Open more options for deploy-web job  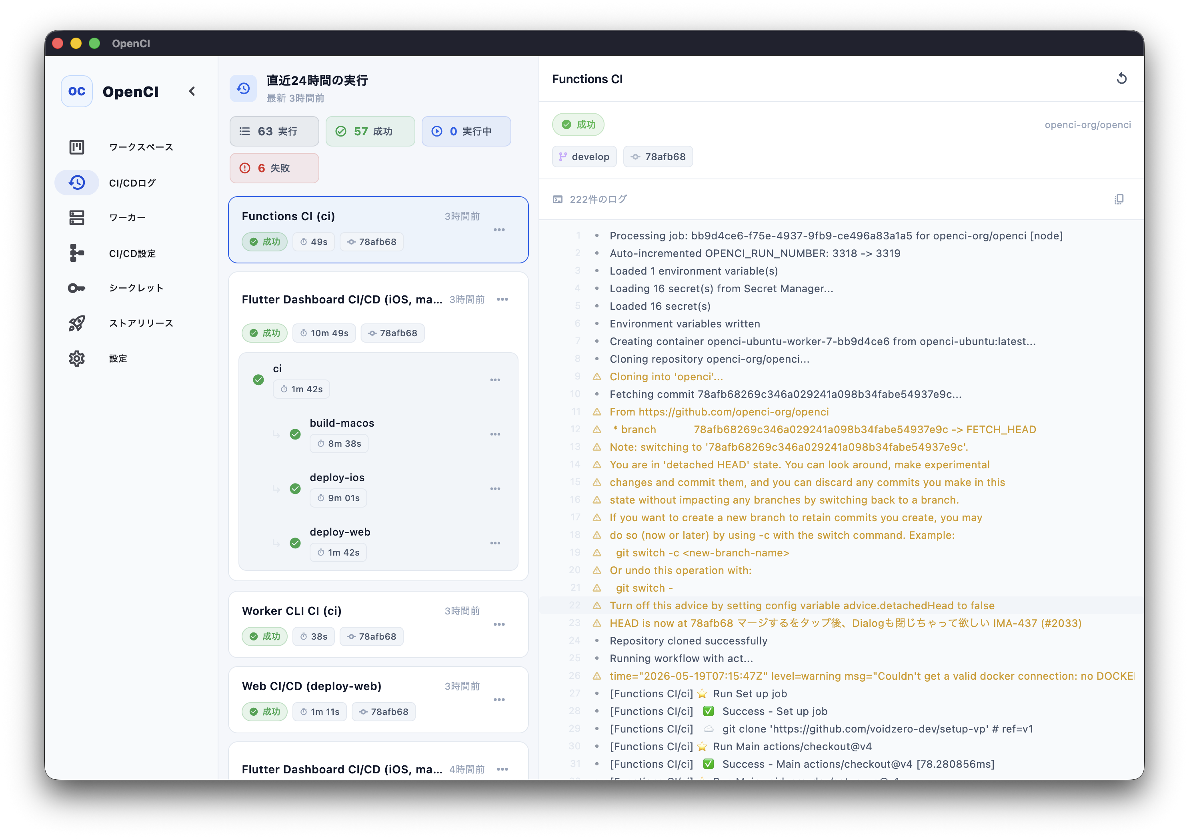click(x=495, y=543)
